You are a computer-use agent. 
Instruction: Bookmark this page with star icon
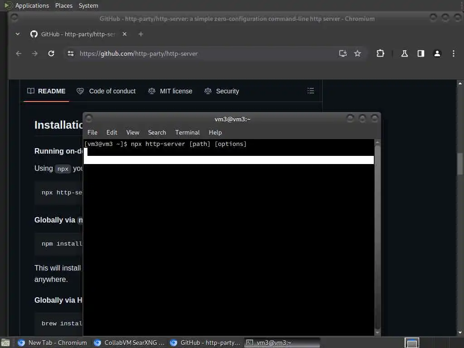[358, 53]
